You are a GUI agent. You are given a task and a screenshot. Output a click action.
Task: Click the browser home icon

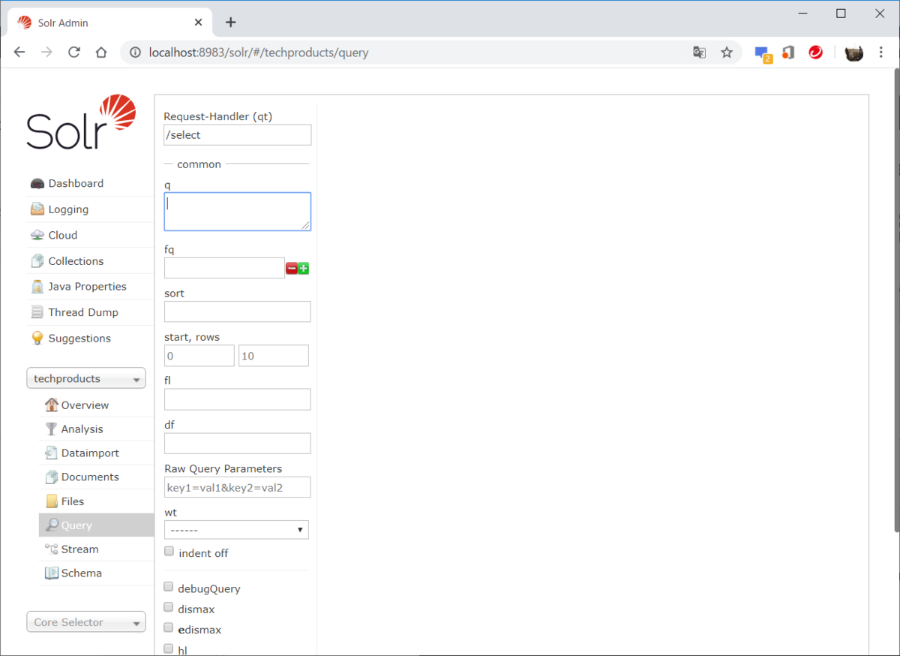[101, 53]
